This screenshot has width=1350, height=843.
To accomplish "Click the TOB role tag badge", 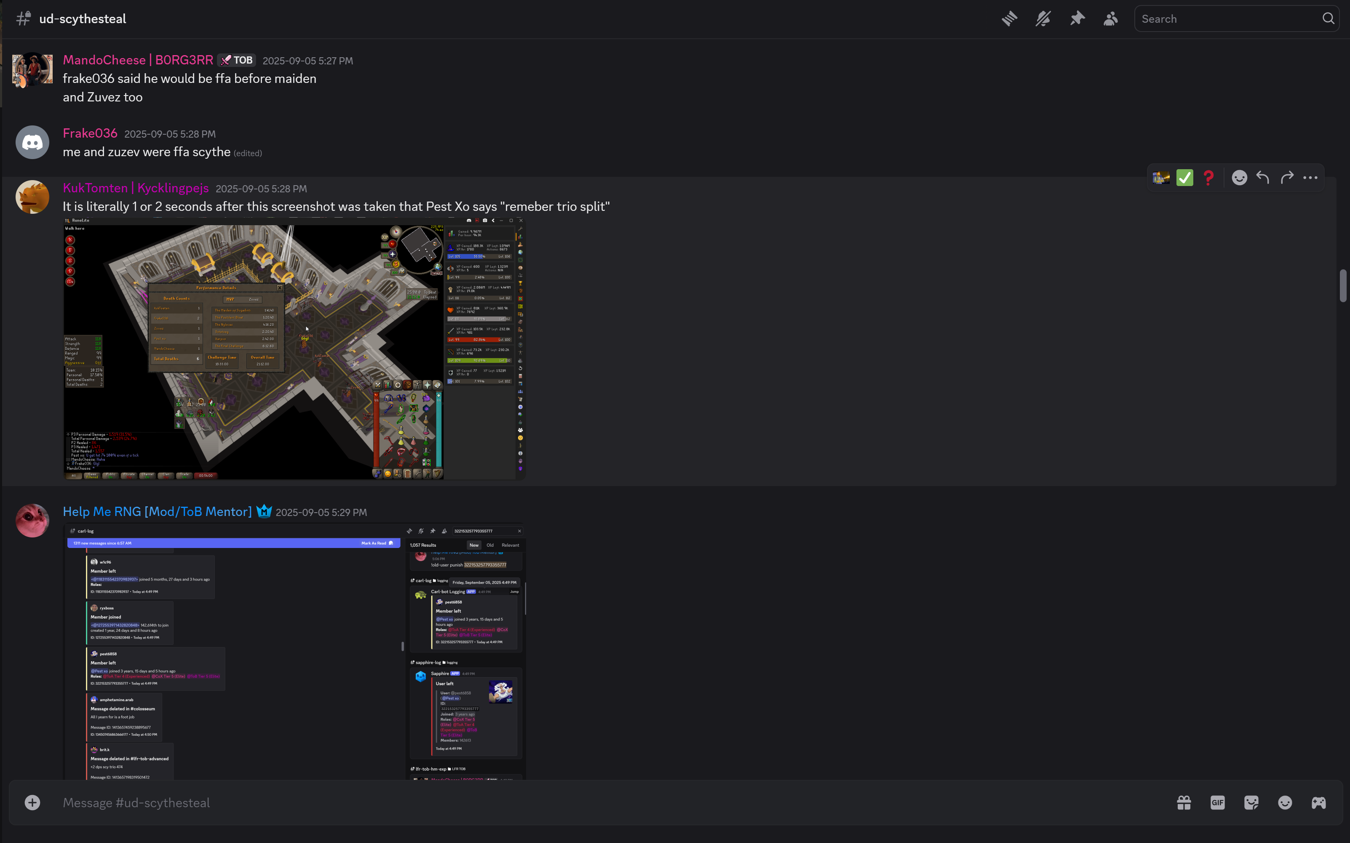I will 237,60.
